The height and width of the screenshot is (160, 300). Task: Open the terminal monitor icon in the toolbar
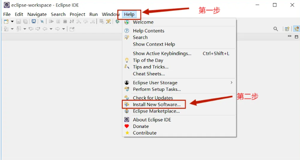34,22
